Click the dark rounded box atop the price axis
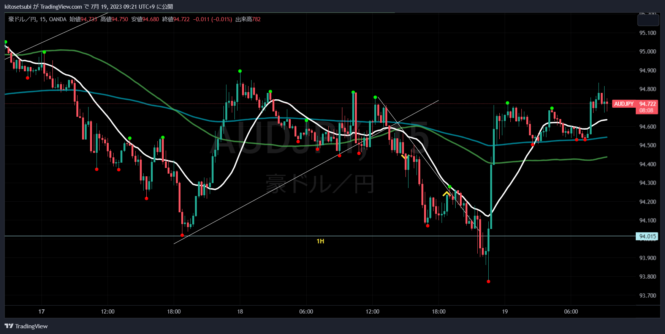This screenshot has height=334, width=665. coord(648,20)
